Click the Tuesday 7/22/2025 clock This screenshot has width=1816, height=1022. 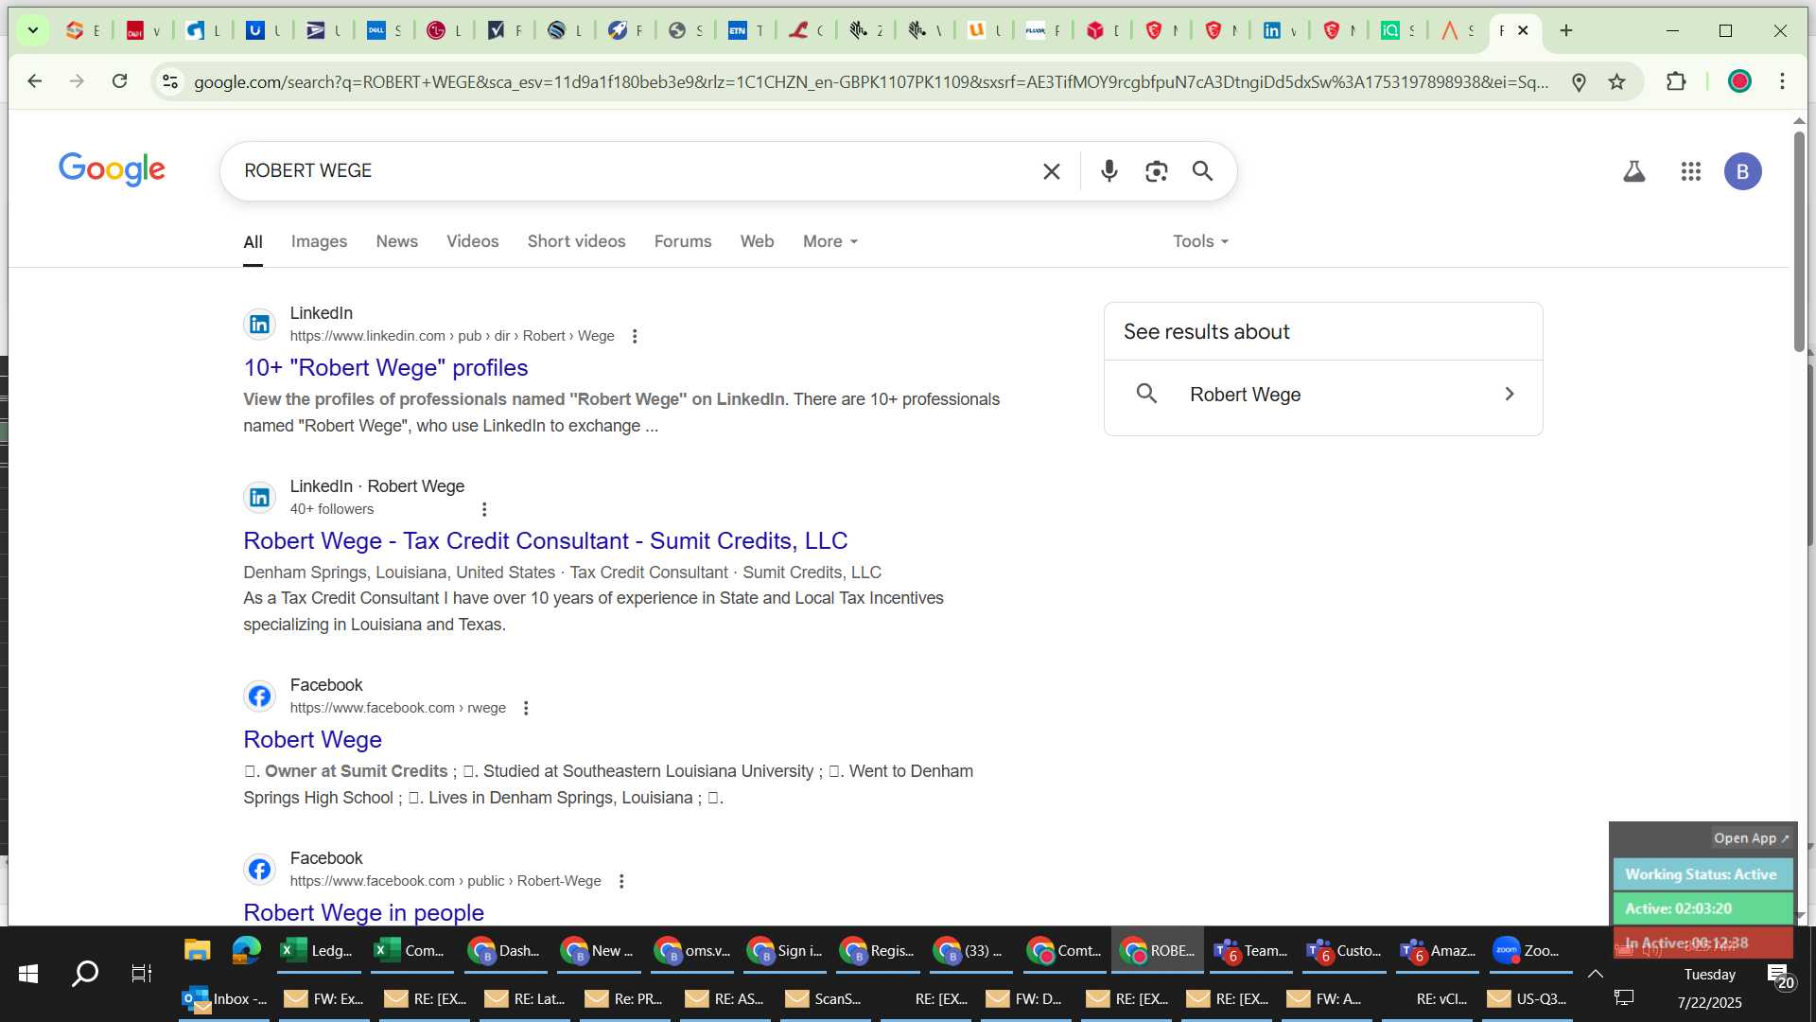tap(1710, 988)
